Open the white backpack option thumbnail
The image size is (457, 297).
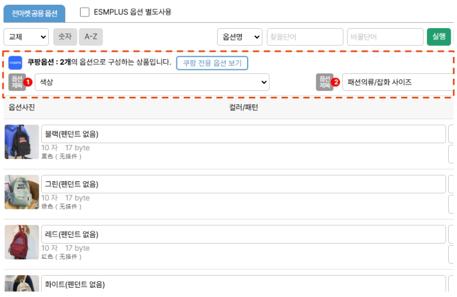(x=22, y=284)
